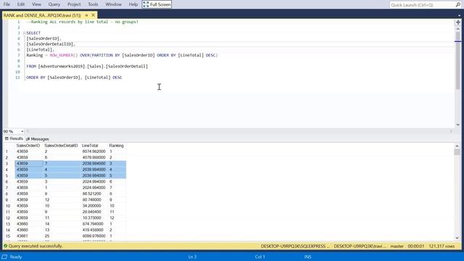The image size is (464, 261).
Task: Select row header number 1 in results
Action: [x=7, y=152]
